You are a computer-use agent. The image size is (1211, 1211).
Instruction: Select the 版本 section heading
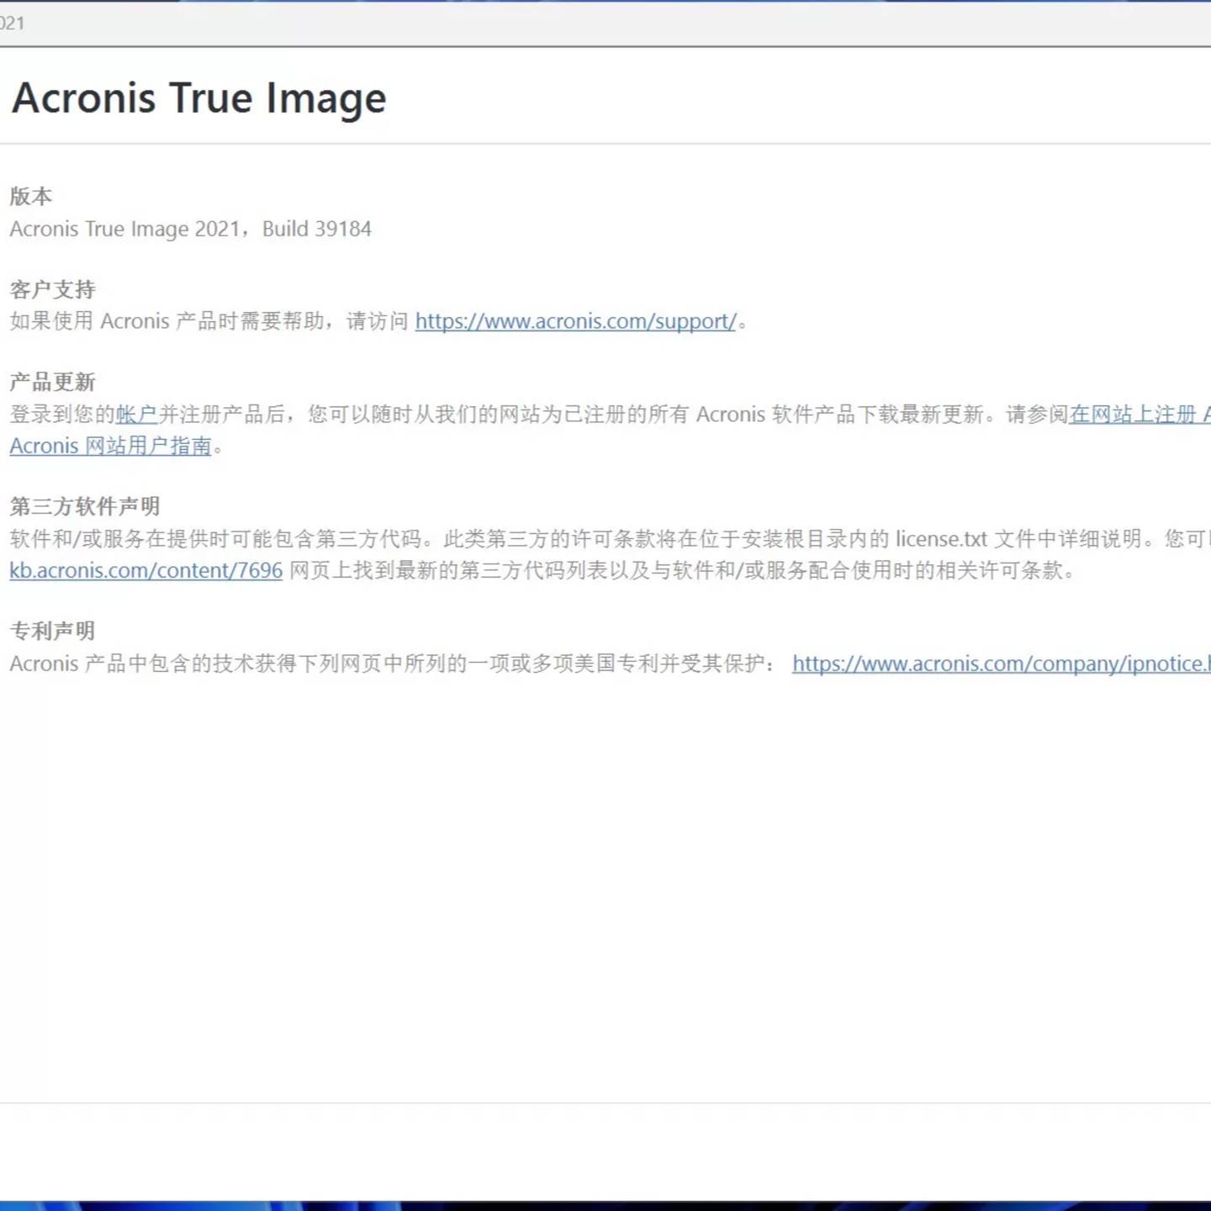31,196
